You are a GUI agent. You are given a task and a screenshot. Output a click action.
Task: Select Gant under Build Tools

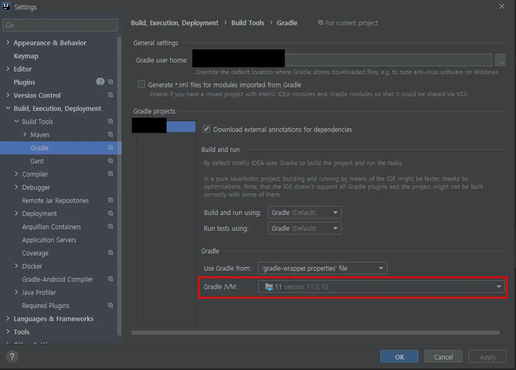point(37,161)
